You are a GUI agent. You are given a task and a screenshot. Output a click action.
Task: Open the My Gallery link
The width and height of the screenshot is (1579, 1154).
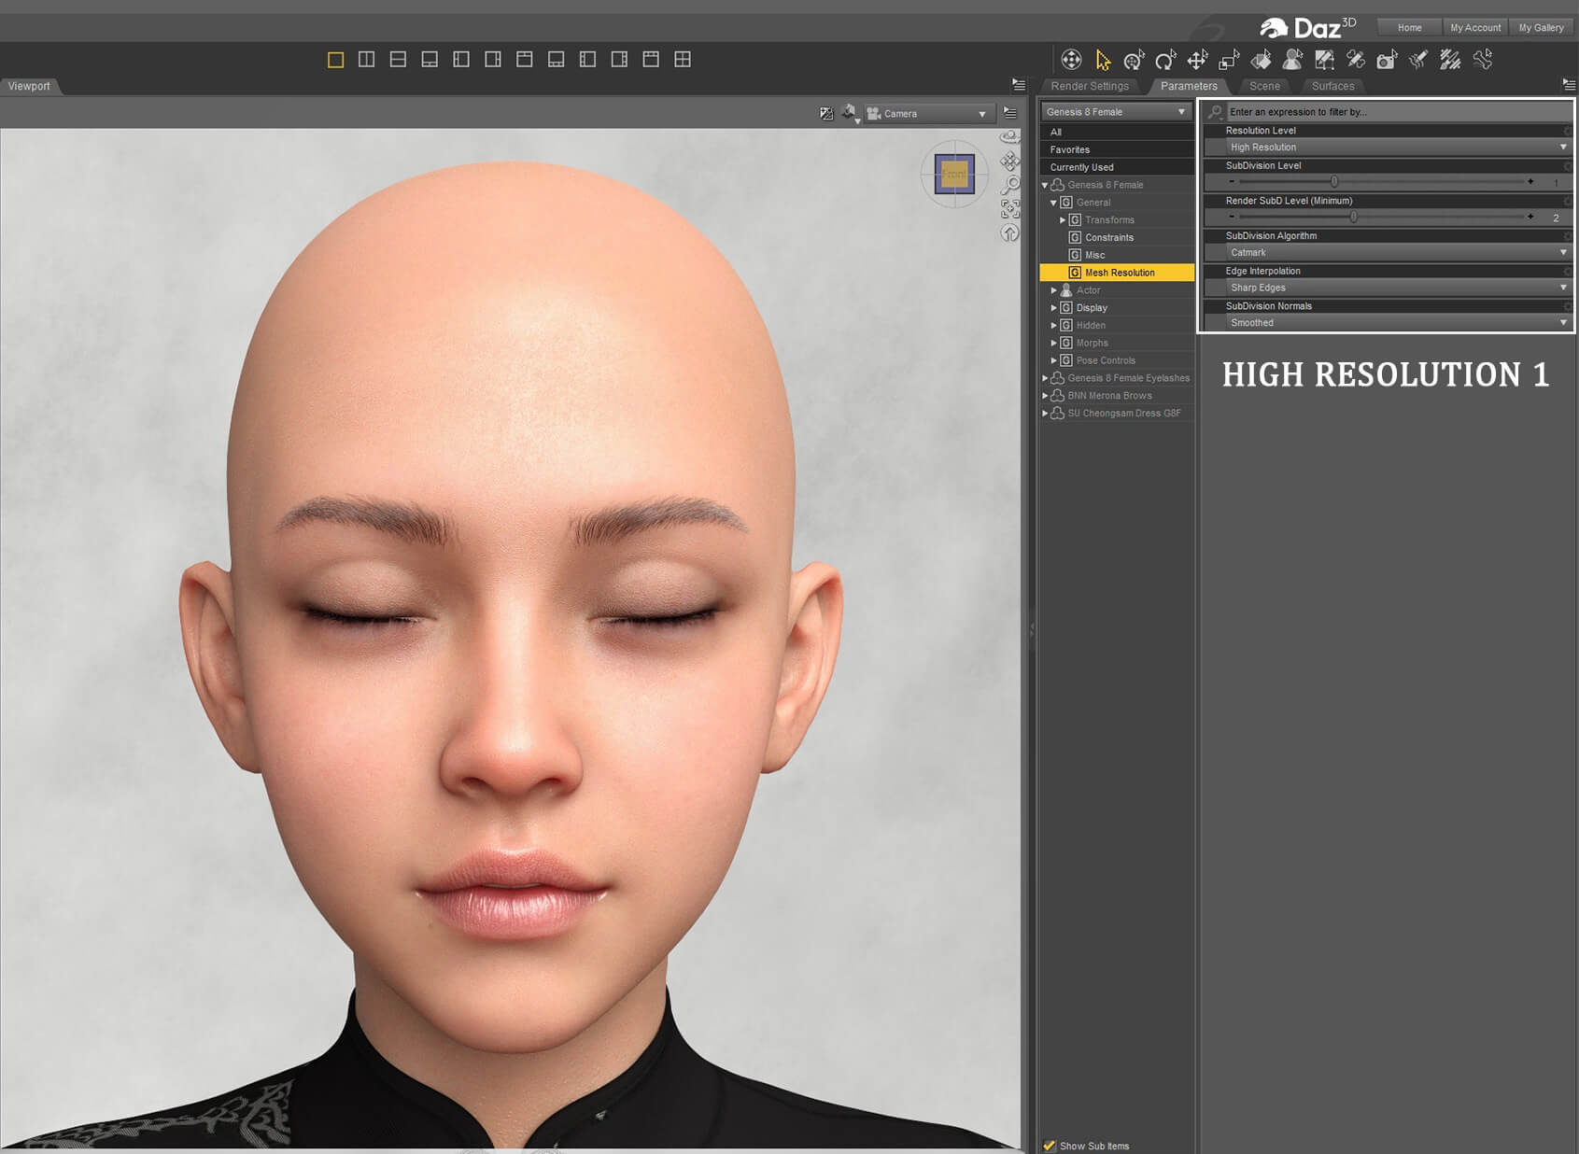pos(1541,27)
